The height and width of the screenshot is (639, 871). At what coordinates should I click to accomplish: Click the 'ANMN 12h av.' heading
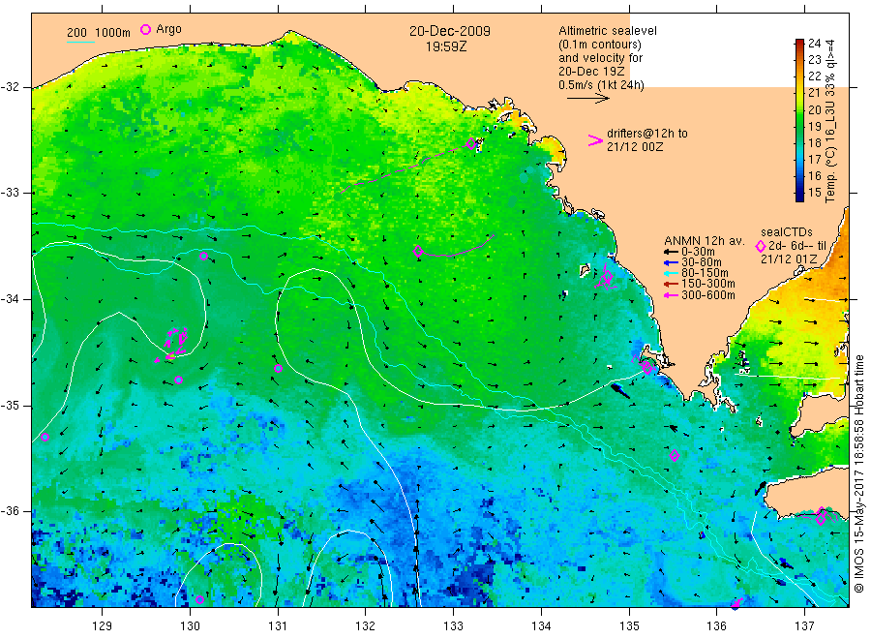[705, 241]
